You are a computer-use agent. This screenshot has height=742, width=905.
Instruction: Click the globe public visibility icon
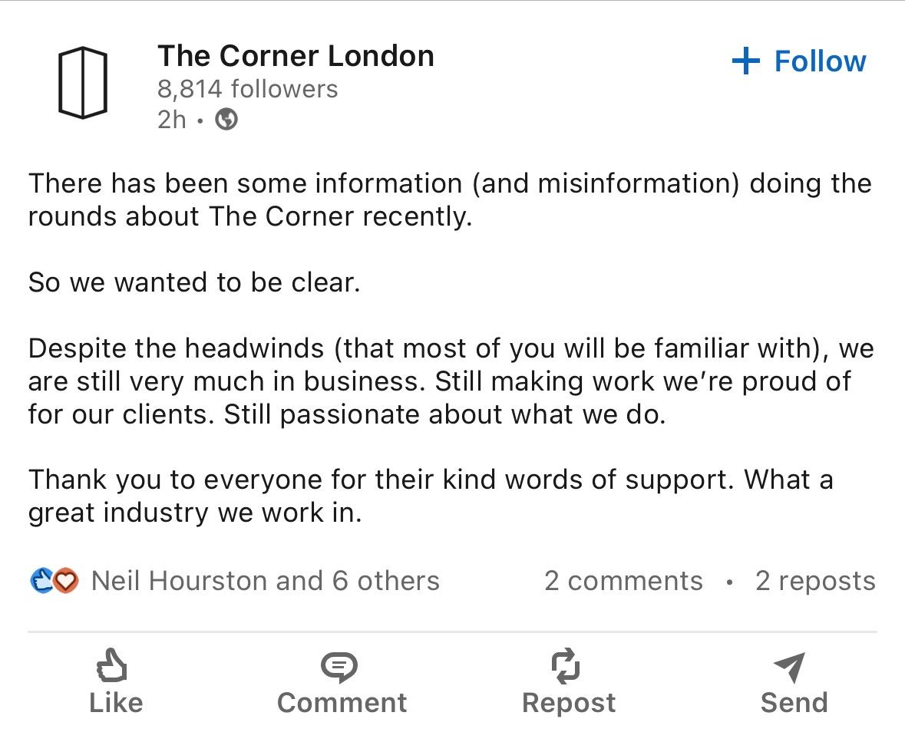coord(226,120)
